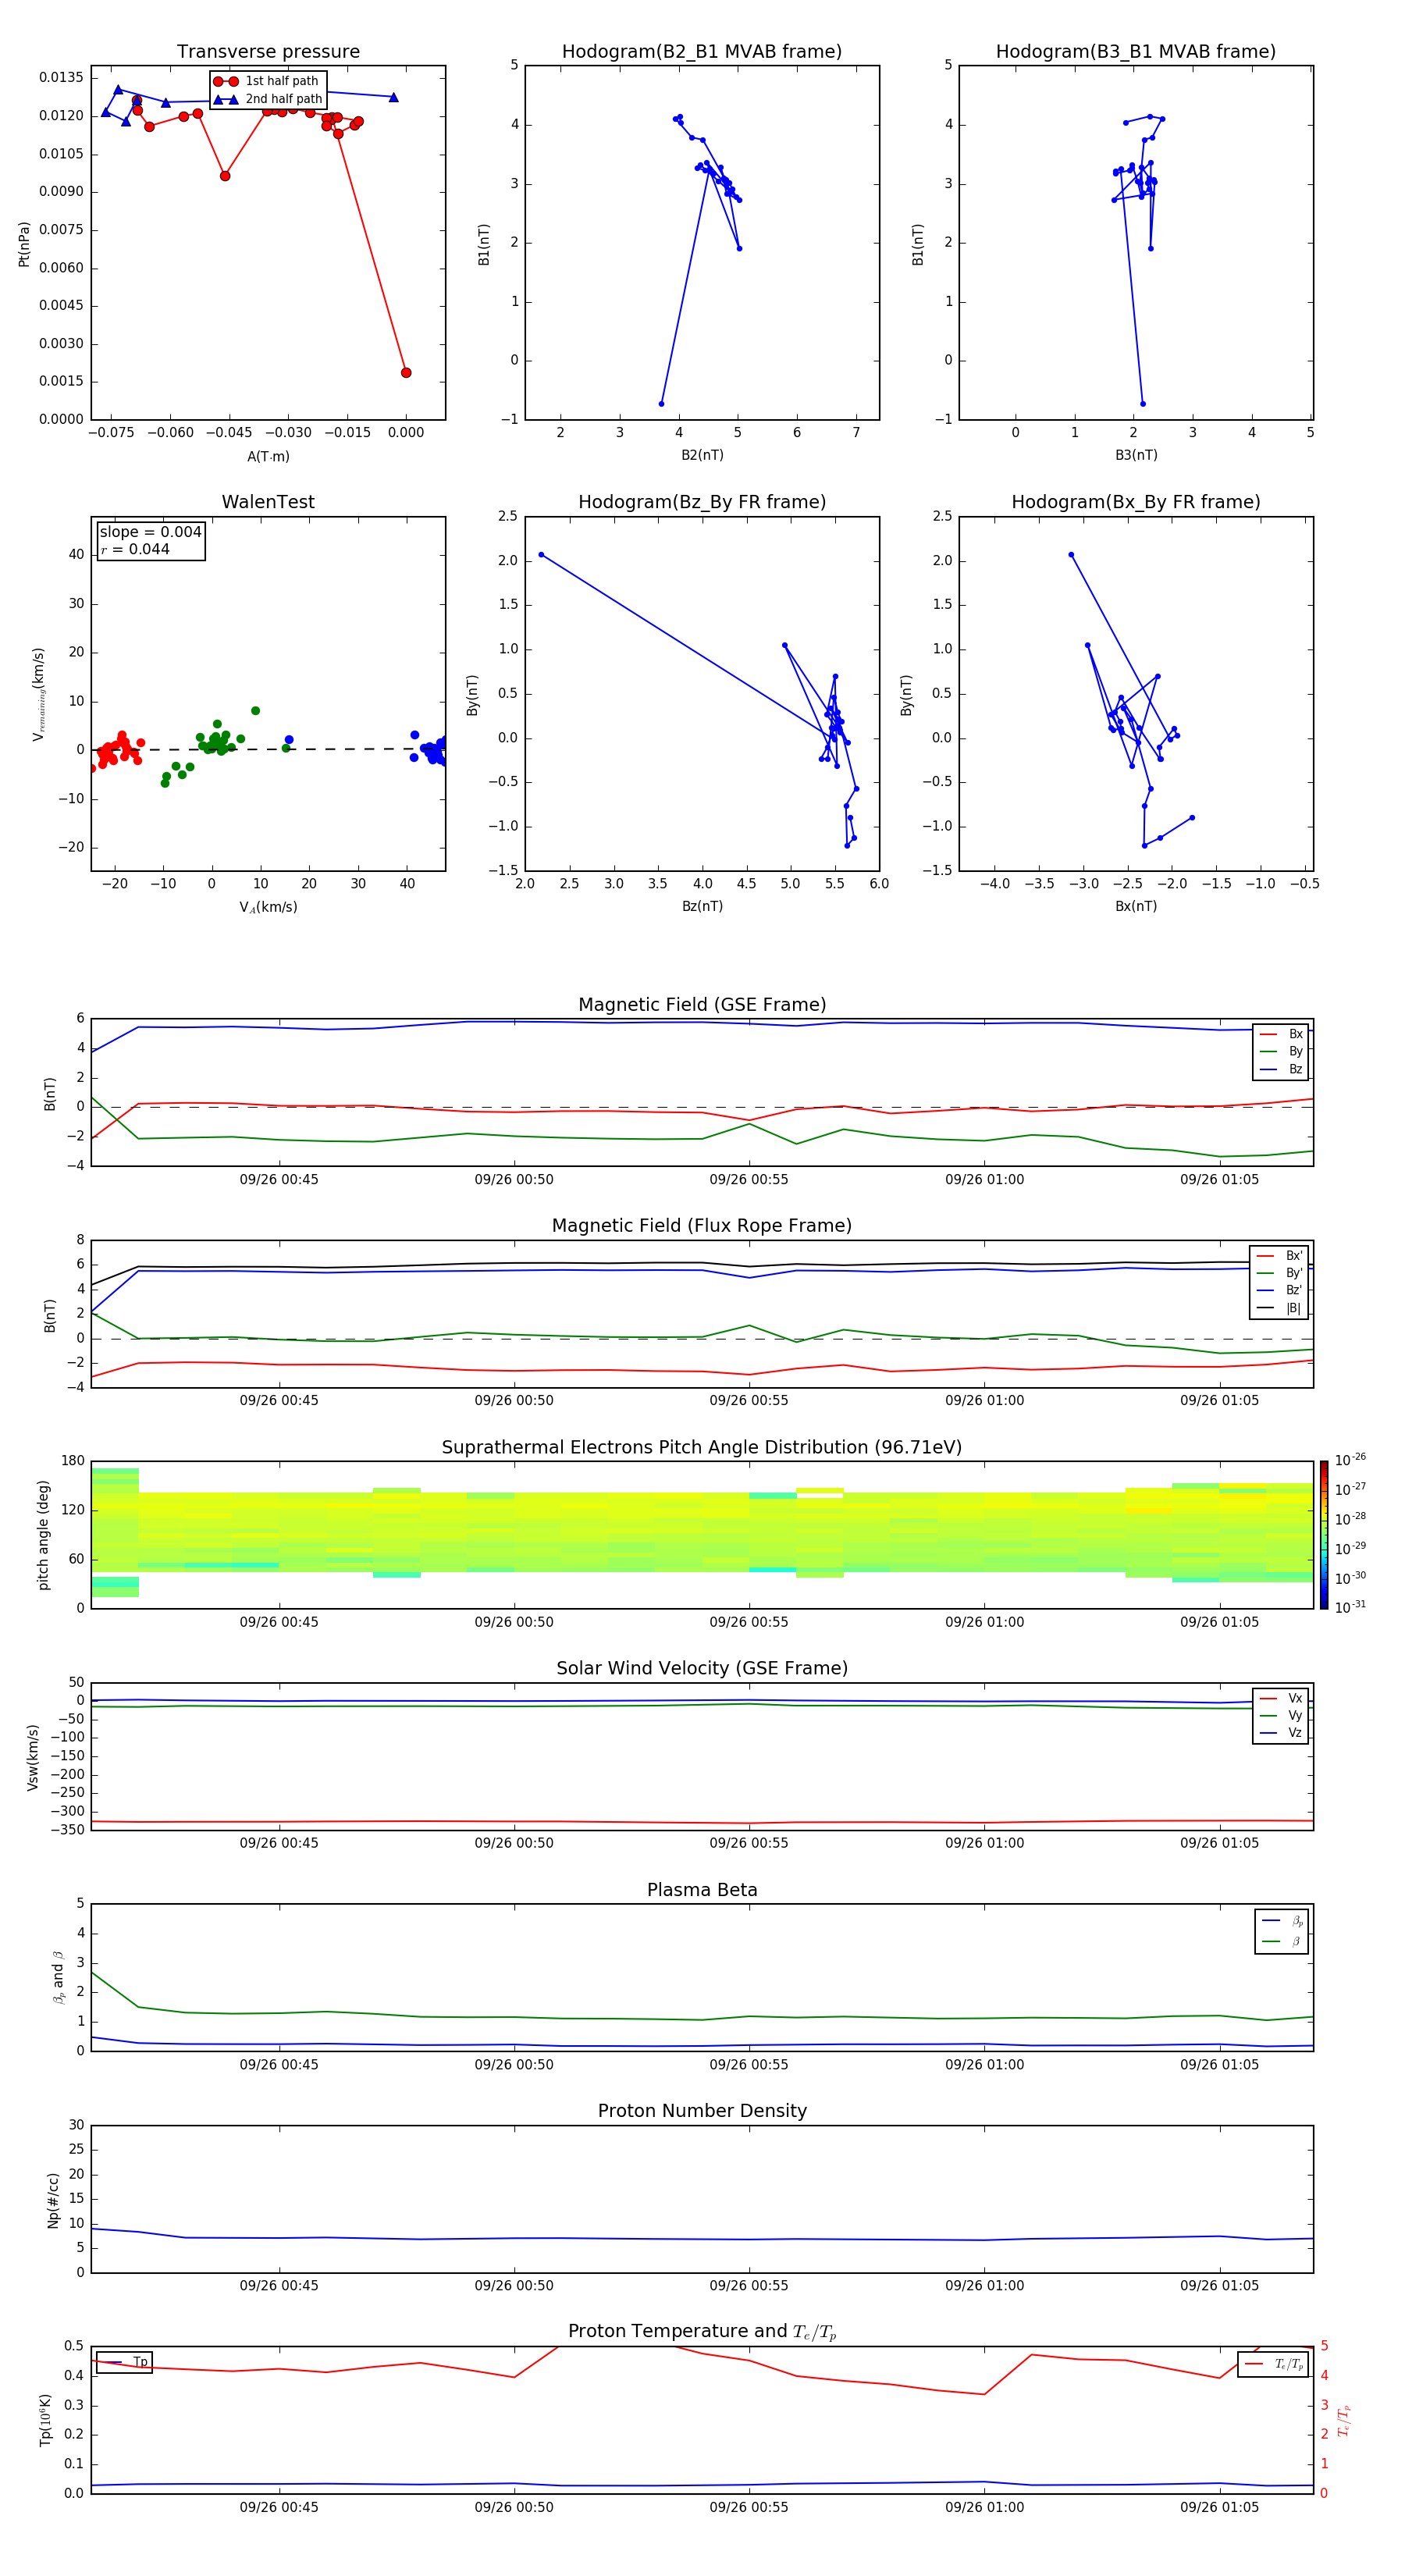Click the '|B|' legend entry
Screen dimensions: 1405x2576
pyautogui.click(x=1279, y=1308)
